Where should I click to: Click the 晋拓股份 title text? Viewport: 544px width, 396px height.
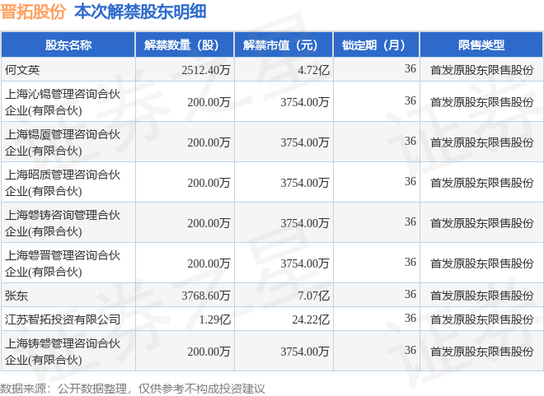click(33, 12)
